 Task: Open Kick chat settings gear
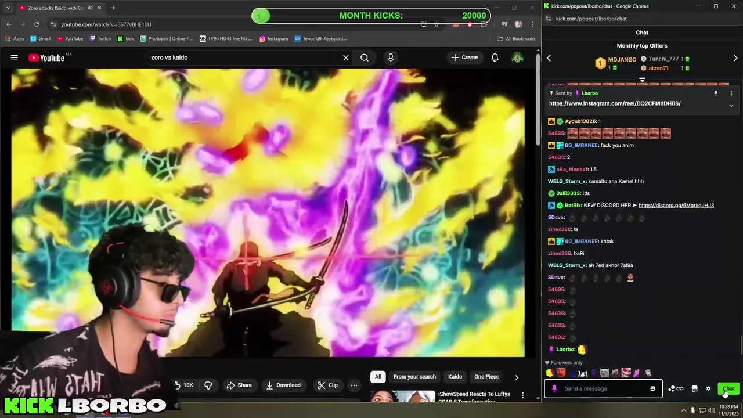(708, 388)
